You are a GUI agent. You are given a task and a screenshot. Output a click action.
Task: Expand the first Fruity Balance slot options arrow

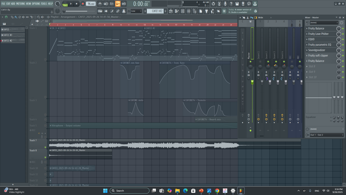pyautogui.click(x=307, y=28)
